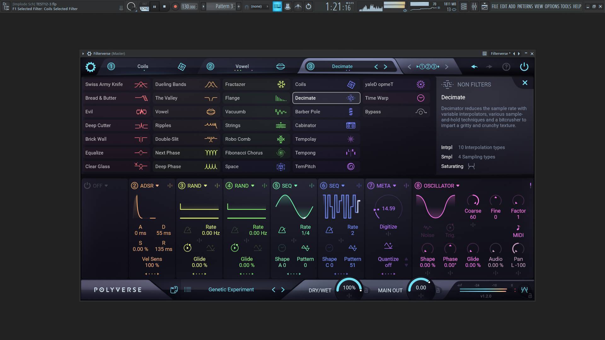
Task: Load the previous Filterverse preset
Action: pos(274,290)
